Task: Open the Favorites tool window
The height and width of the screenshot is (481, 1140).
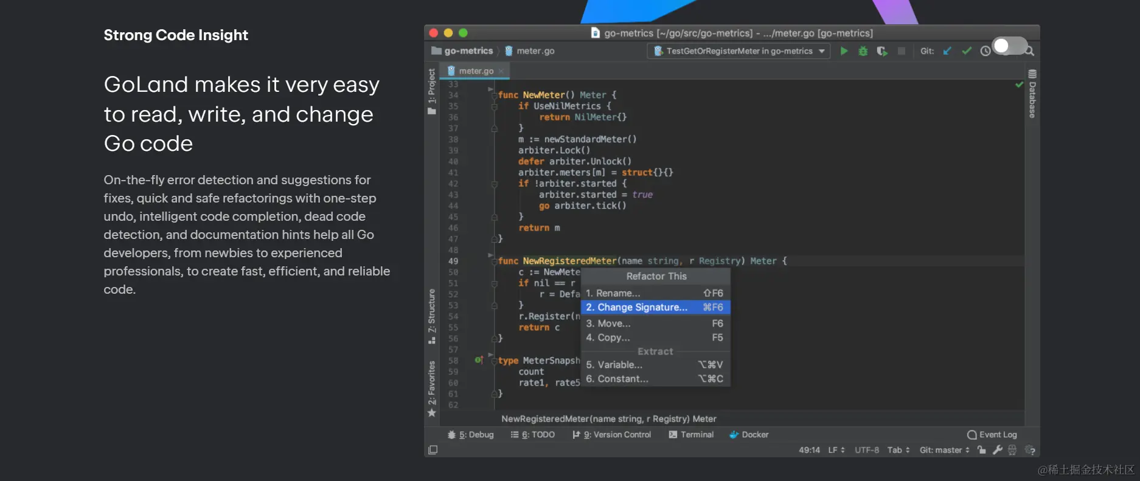Action: coord(431,389)
